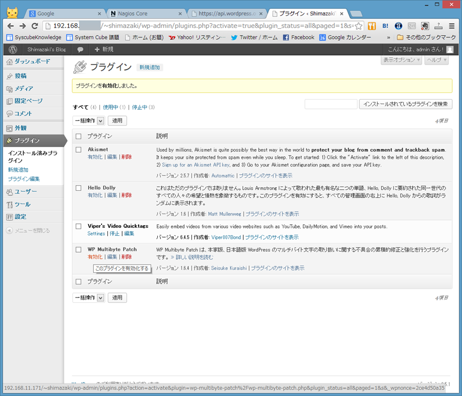Switch to the Nagios Core tab

(146, 13)
